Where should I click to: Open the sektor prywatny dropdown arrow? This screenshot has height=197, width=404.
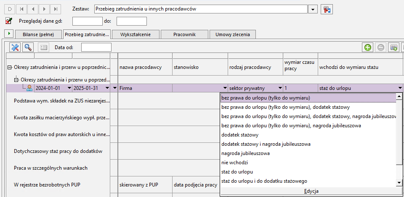coord(279,88)
